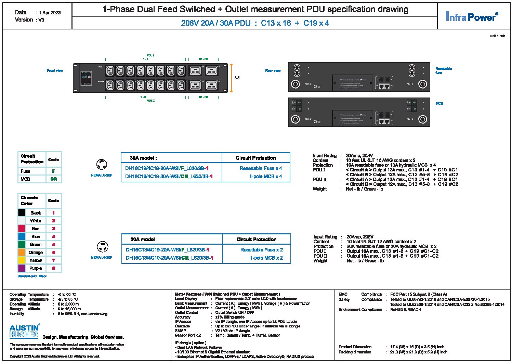The height and width of the screenshot is (362, 512).
Task: Click '1-pole MCB x 4' cell
Action: coord(266,177)
